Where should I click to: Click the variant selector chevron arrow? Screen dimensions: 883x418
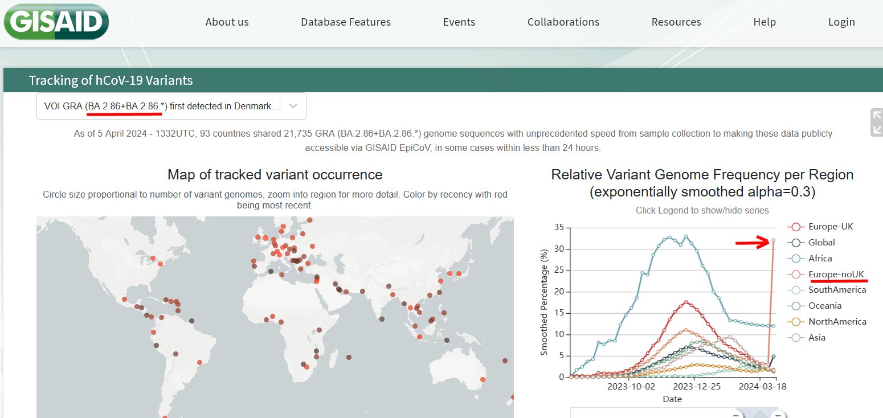[x=293, y=106]
